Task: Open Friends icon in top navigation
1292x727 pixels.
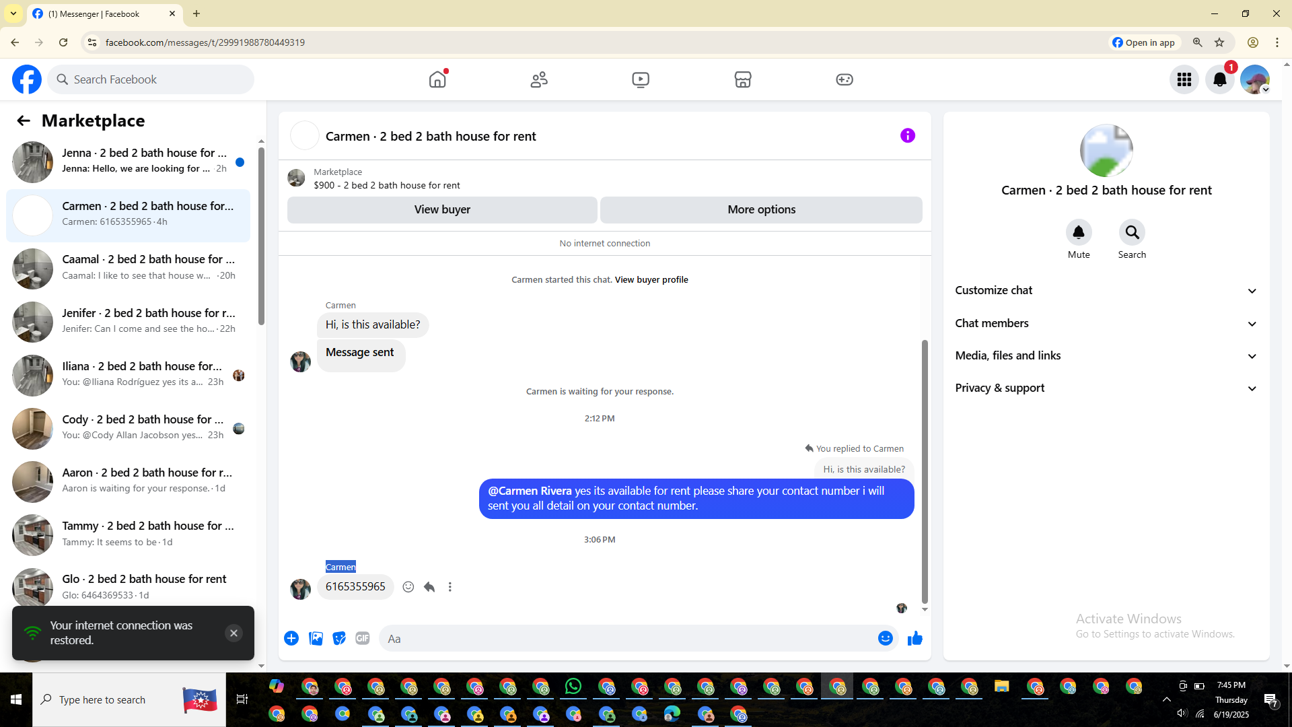Action: (539, 79)
